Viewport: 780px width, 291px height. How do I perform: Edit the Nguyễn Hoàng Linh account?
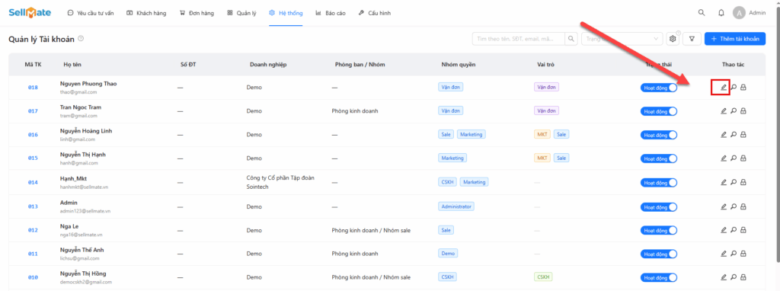[724, 135]
